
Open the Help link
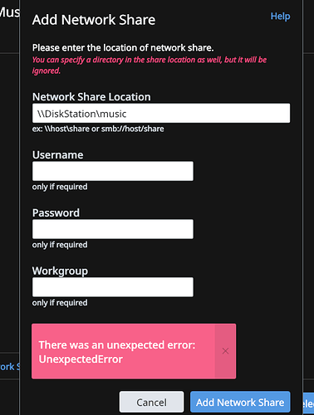[280, 16]
